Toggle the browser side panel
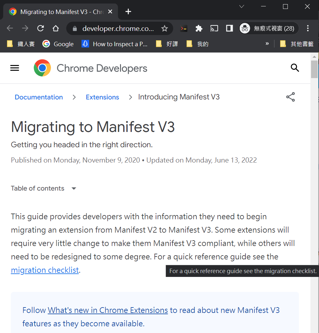This screenshot has height=333, width=319. pyautogui.click(x=230, y=28)
